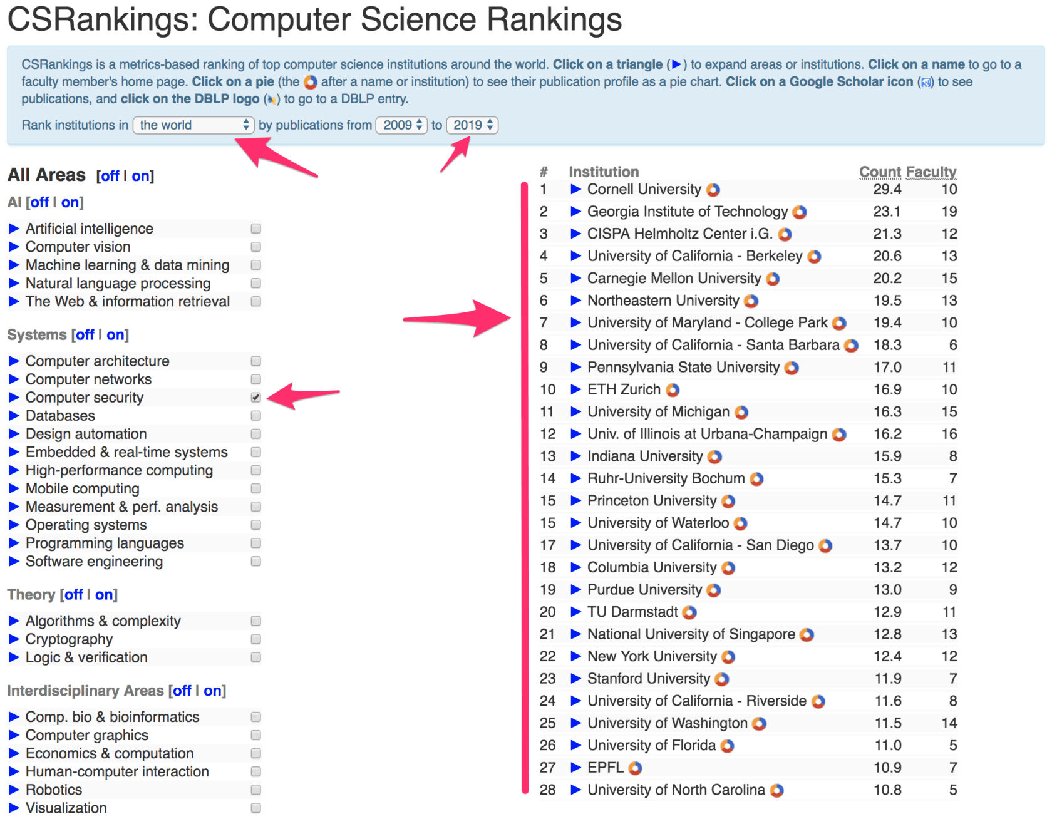Click Northeastern University pie chart icon
1052x819 pixels.
point(751,301)
